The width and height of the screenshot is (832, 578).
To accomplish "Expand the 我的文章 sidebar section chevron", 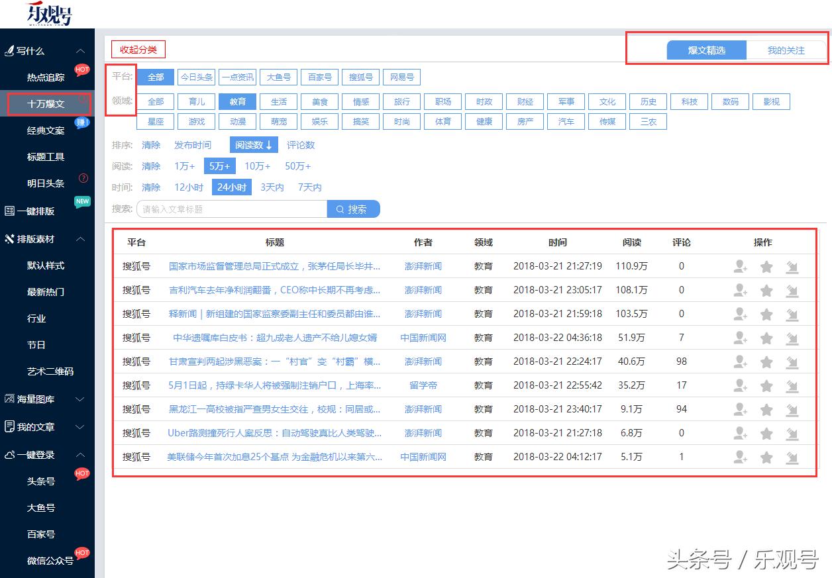I will (x=80, y=427).
